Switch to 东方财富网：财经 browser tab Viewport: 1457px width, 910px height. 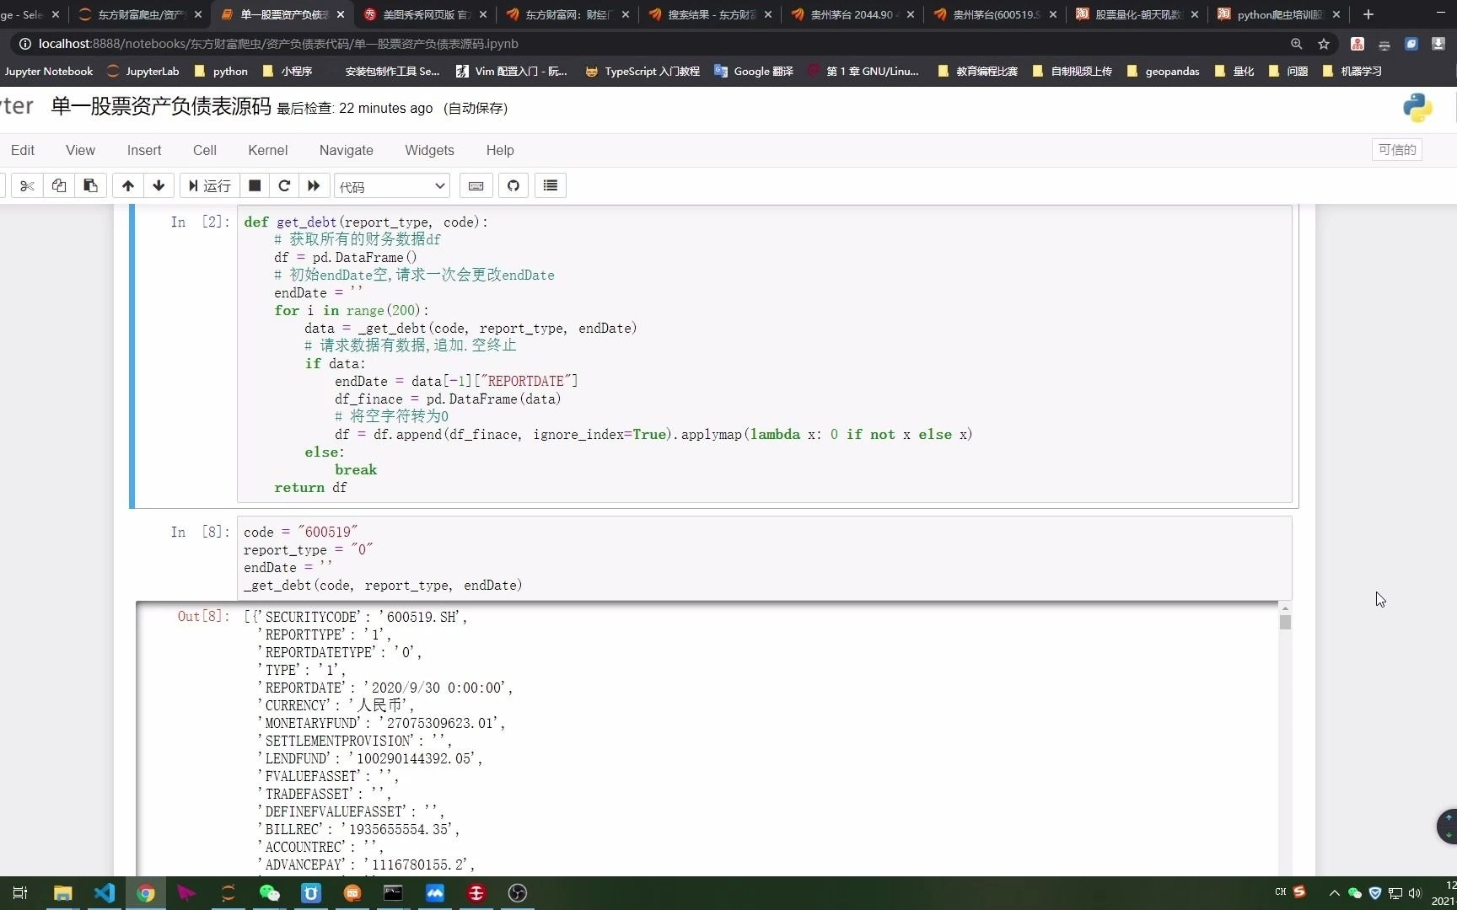click(x=568, y=14)
